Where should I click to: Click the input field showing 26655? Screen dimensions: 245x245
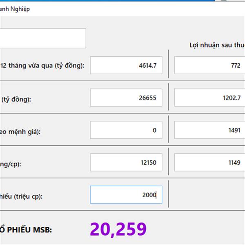click(x=126, y=98)
